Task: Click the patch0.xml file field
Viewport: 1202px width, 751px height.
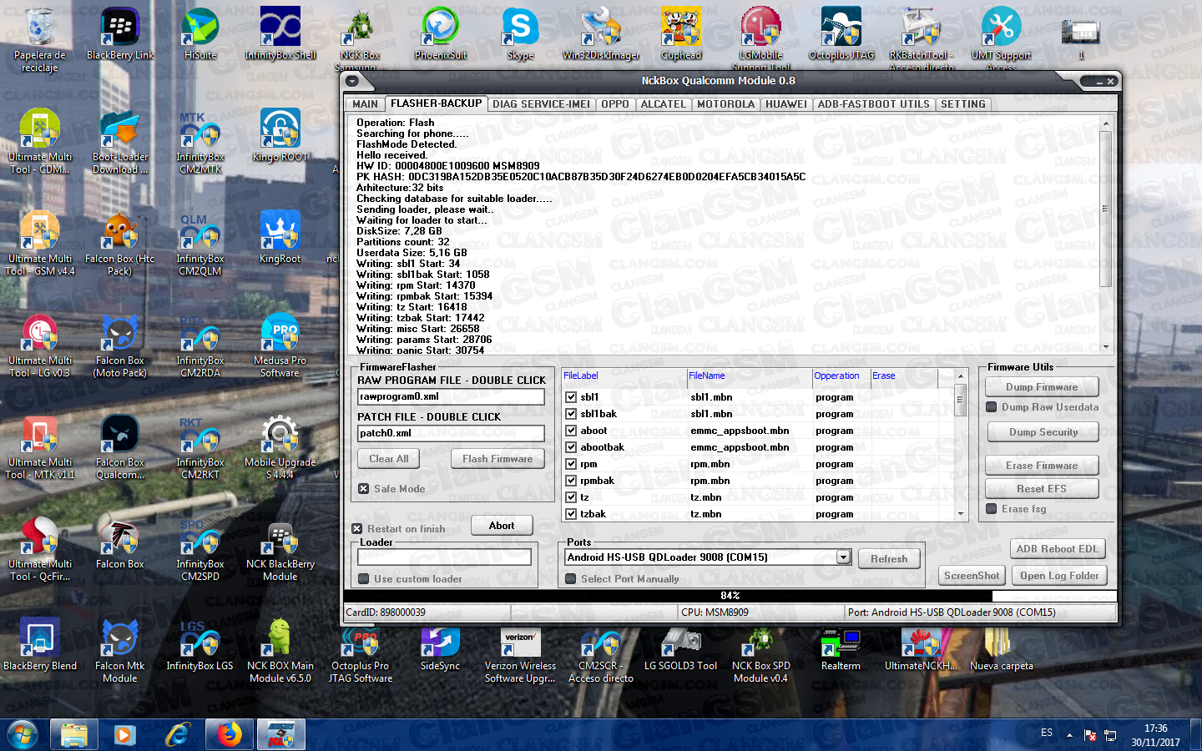Action: pyautogui.click(x=451, y=434)
